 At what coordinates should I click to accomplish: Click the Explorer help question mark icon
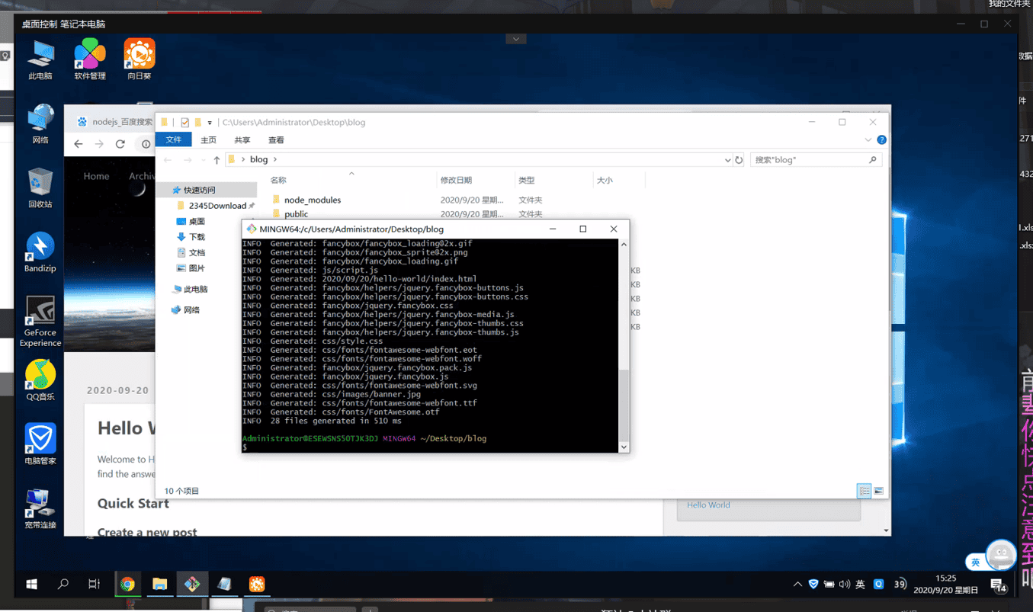[881, 140]
